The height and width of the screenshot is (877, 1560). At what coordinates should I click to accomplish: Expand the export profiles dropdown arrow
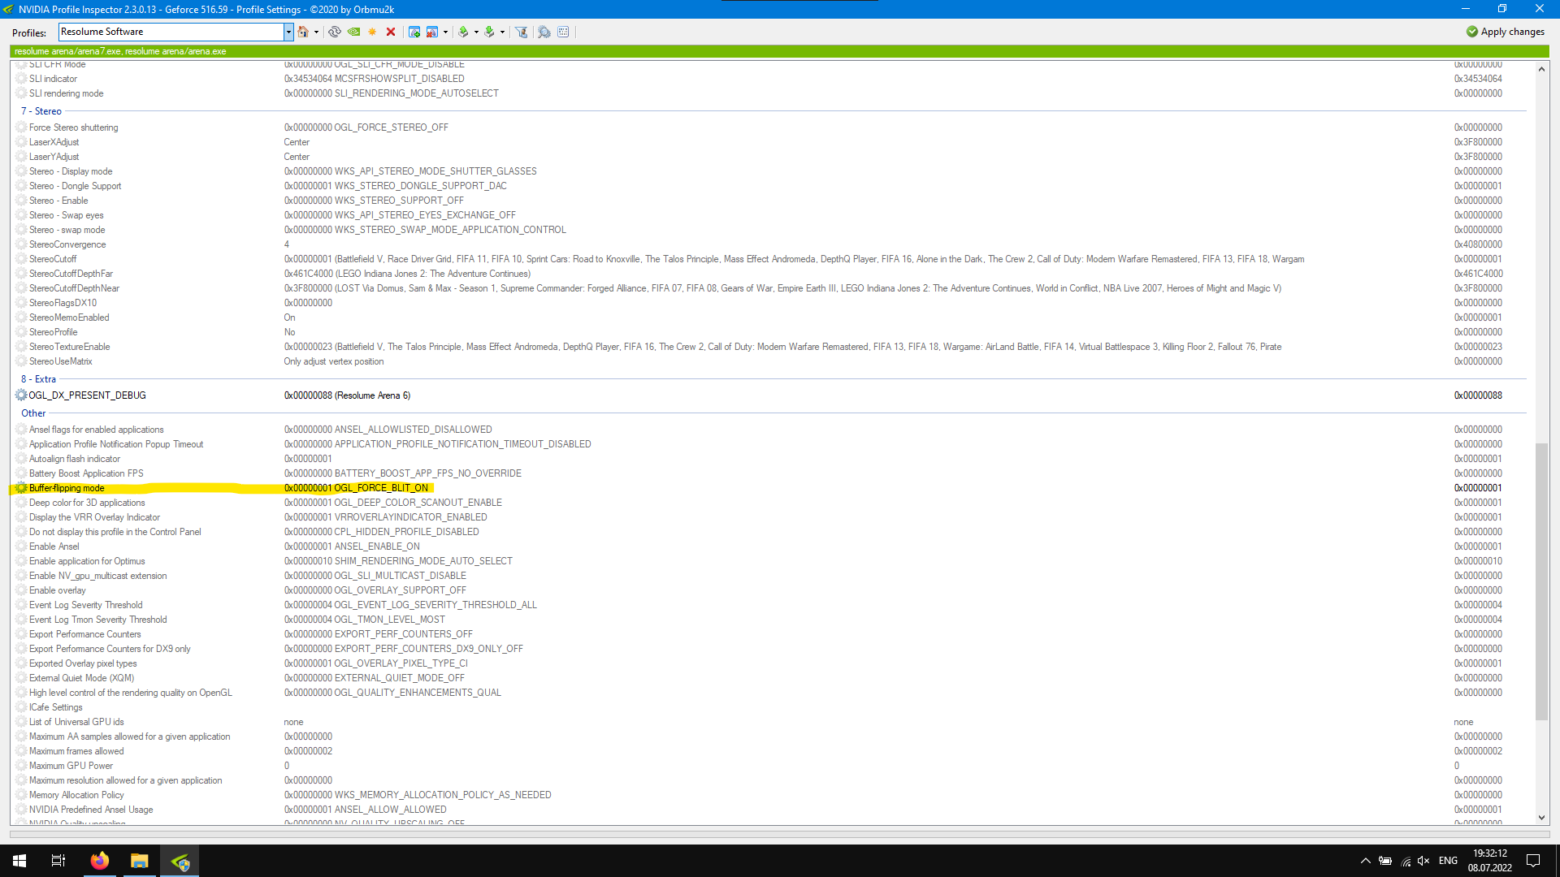click(x=476, y=32)
